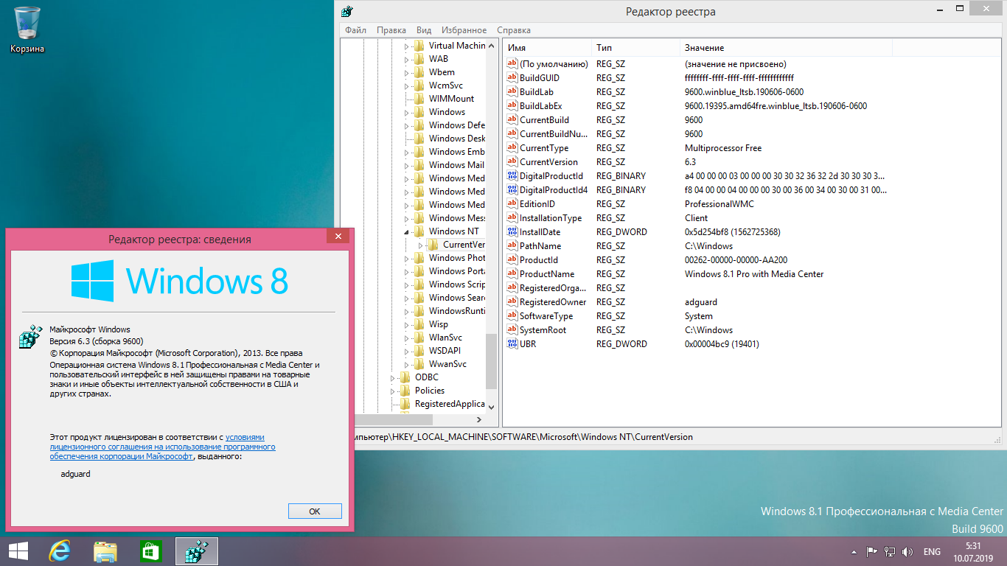Expand the Policies tree node
The width and height of the screenshot is (1007, 566).
(x=392, y=391)
